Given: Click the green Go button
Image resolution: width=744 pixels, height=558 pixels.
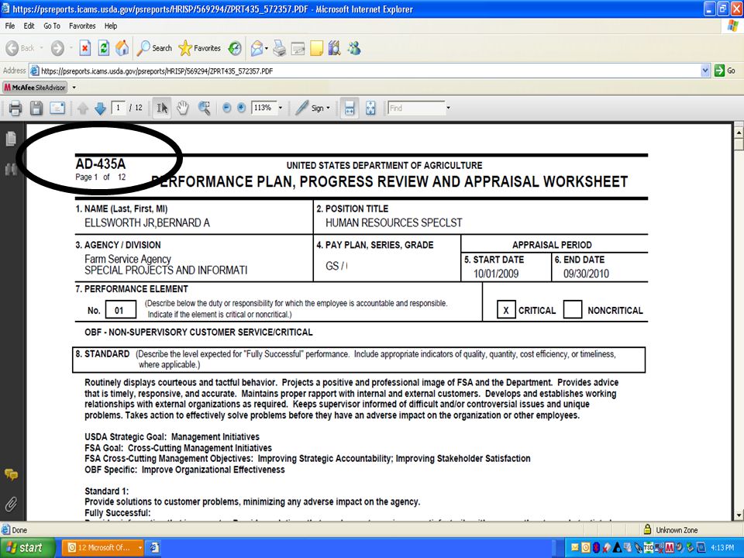Looking at the screenshot, I should point(725,71).
